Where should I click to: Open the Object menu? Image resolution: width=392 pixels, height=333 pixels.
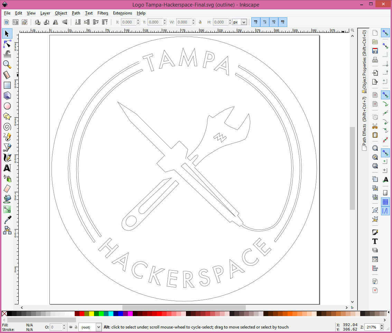[x=61, y=13]
